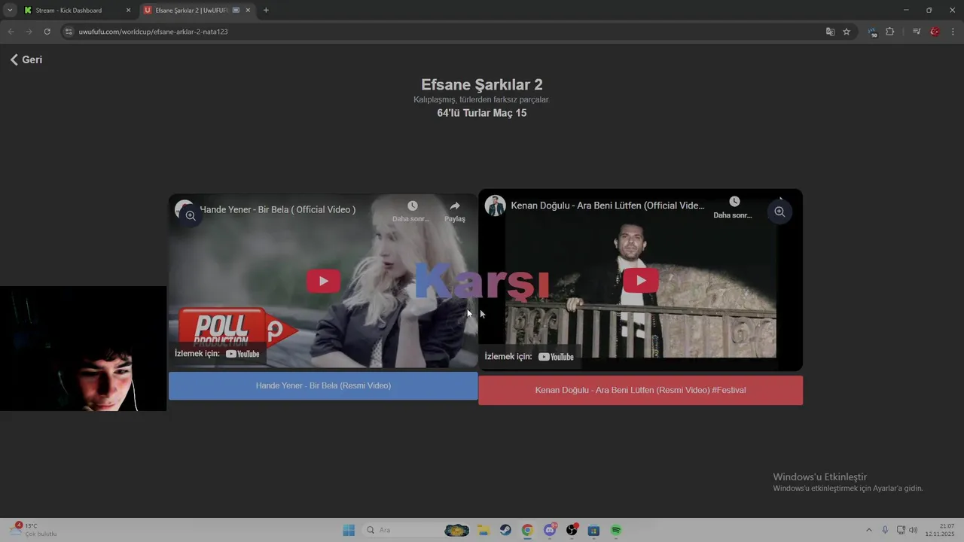This screenshot has height=542, width=964.
Task: Open the Kenan Doğulu channel avatar
Action: (x=496, y=206)
